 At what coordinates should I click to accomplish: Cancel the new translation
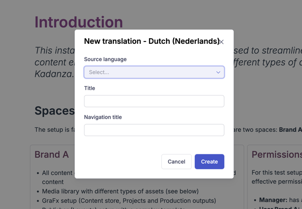[176, 161]
